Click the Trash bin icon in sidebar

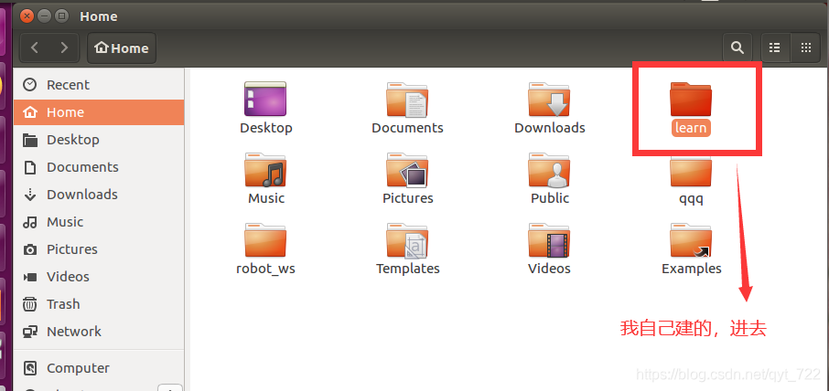click(30, 304)
